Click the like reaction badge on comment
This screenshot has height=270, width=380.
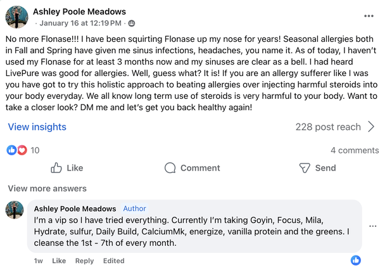pos(356,260)
